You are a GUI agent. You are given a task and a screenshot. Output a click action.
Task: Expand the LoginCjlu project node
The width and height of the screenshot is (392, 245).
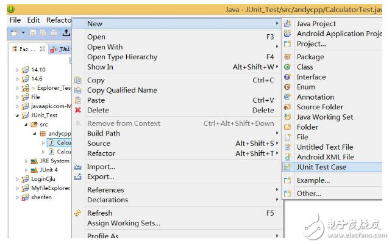[18, 179]
